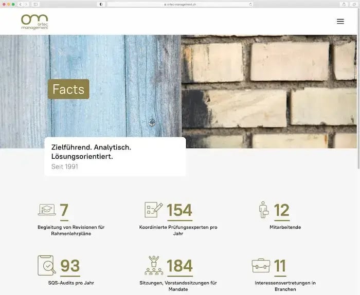Click the Zielführend. Analytisch. Lösungsorientiert. card
Screen dimensions: 360x295
coord(115,156)
